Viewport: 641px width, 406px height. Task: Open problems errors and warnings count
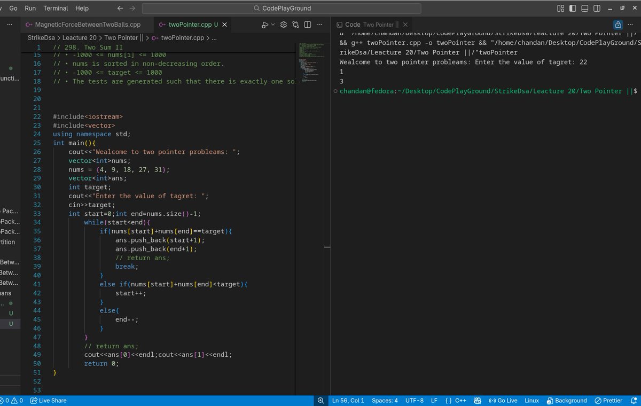coord(11,401)
